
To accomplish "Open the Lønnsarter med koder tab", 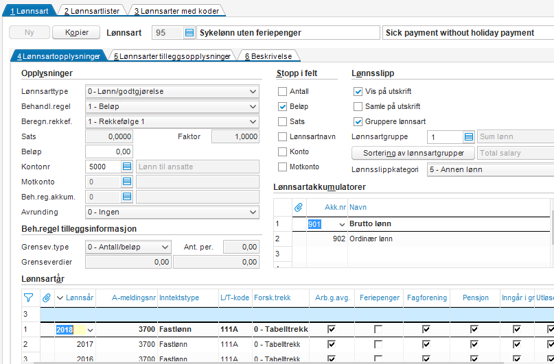I will pyautogui.click(x=176, y=11).
